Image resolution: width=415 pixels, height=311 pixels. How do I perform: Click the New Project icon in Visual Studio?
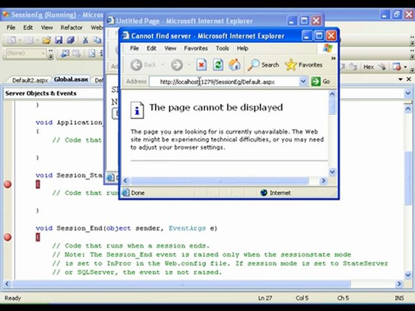(12, 40)
